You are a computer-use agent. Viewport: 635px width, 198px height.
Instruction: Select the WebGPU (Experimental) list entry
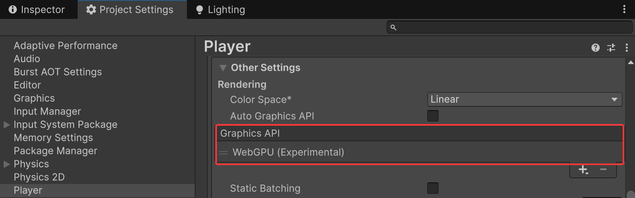coord(288,152)
